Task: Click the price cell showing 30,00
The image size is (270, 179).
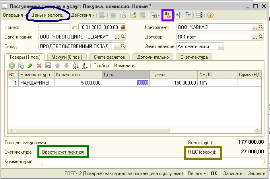Action: tap(126, 83)
